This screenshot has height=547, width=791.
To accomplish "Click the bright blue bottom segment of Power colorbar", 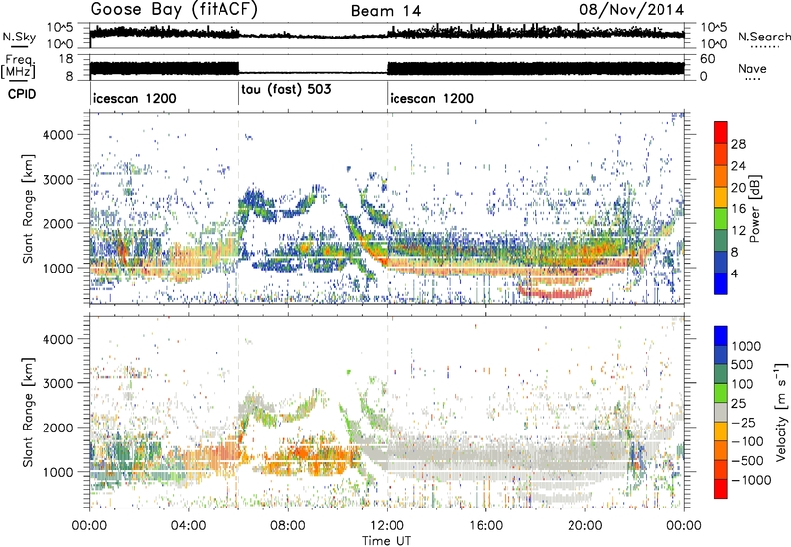I will 721,283.
